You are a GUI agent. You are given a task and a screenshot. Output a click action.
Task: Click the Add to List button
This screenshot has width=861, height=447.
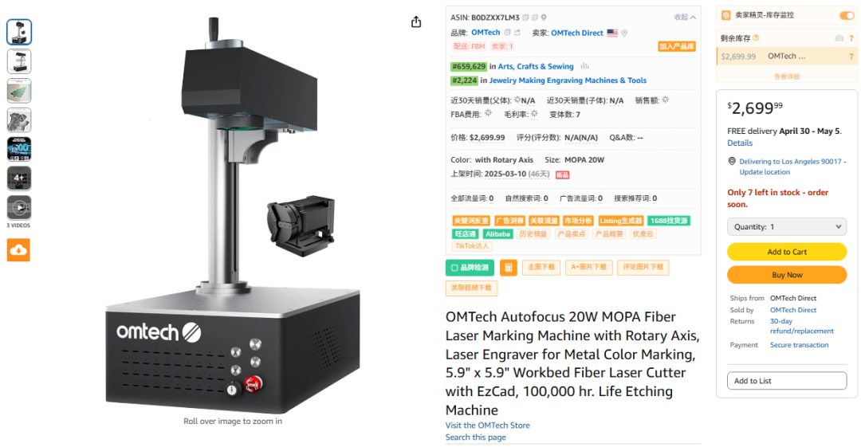[x=787, y=381]
